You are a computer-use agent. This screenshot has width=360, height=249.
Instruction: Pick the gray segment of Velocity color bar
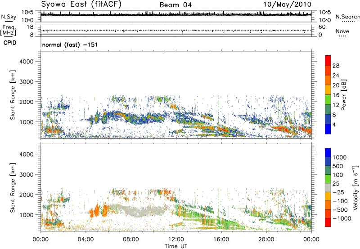[328, 188]
